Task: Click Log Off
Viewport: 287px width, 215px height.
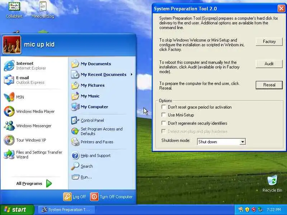Action: coord(75,197)
